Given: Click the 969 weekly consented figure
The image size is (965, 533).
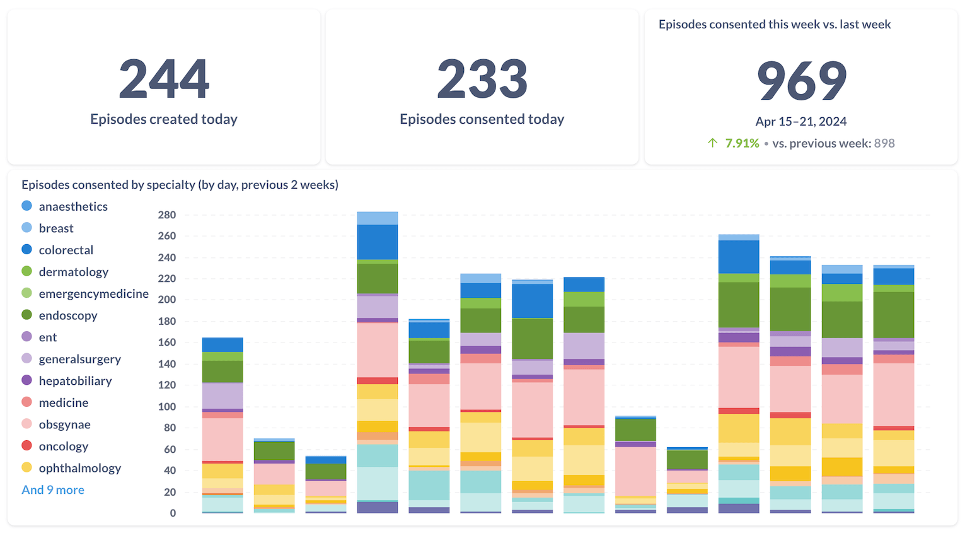Looking at the screenshot, I should pyautogui.click(x=801, y=81).
